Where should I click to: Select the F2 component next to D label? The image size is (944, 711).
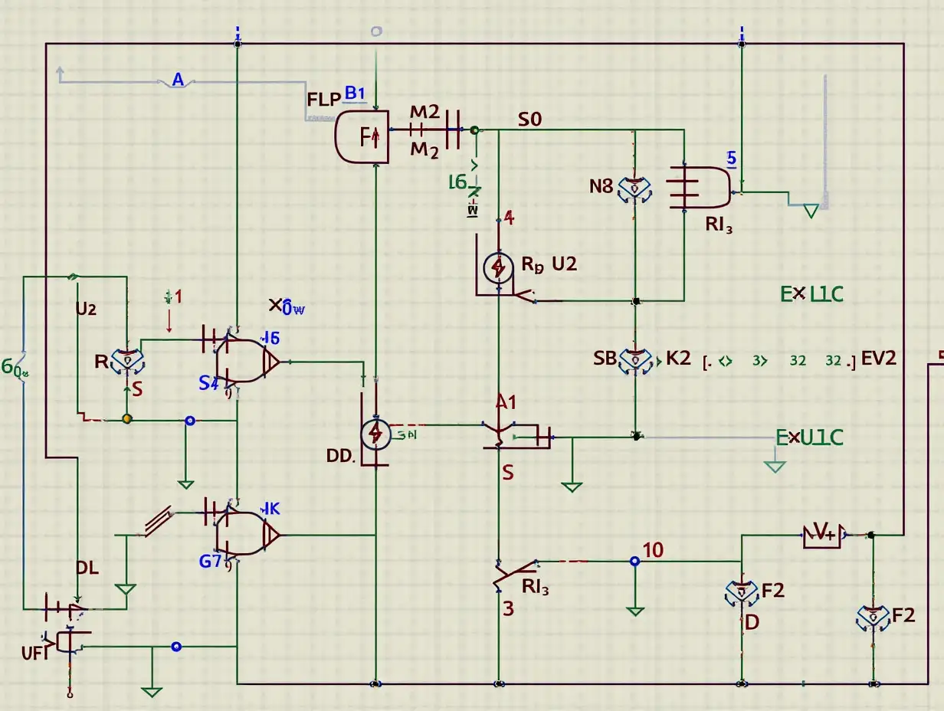[742, 591]
